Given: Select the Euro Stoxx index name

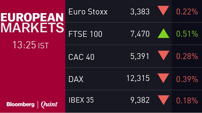Looking at the screenshot, I should coord(88,12).
